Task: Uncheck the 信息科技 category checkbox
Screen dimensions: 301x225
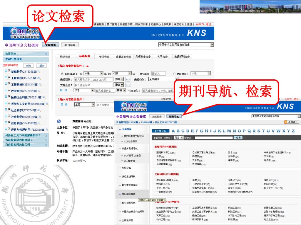Action: 9,122
